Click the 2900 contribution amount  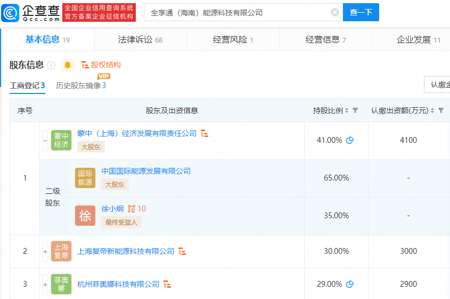pyautogui.click(x=408, y=284)
